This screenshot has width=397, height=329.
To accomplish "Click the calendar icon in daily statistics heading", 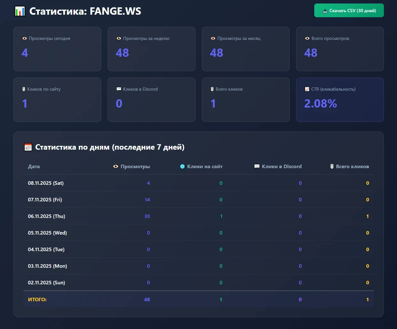I will click(28, 147).
